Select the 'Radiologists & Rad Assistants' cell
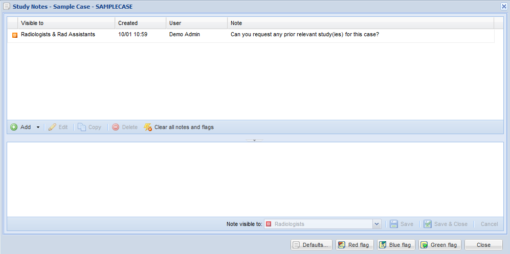This screenshot has width=510, height=254. pos(66,34)
